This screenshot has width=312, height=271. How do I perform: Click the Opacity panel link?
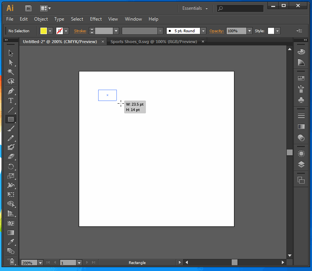pos(217,31)
